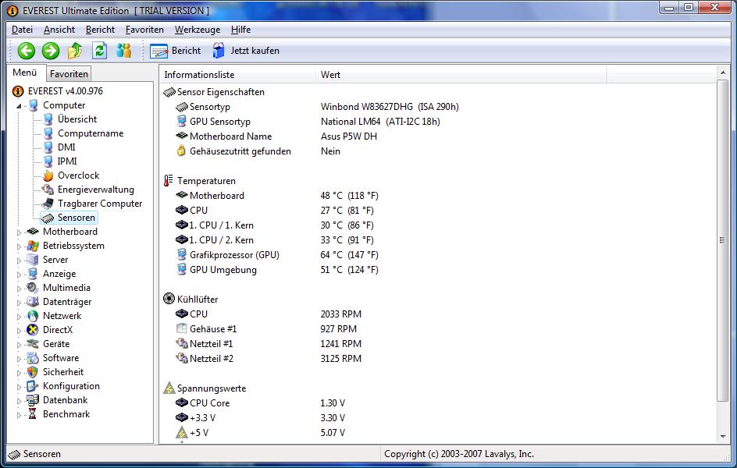Expand the Datenträger tree node
Image resolution: width=737 pixels, height=468 pixels.
point(19,303)
